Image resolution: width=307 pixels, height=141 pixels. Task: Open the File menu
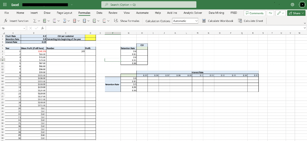click(7, 13)
